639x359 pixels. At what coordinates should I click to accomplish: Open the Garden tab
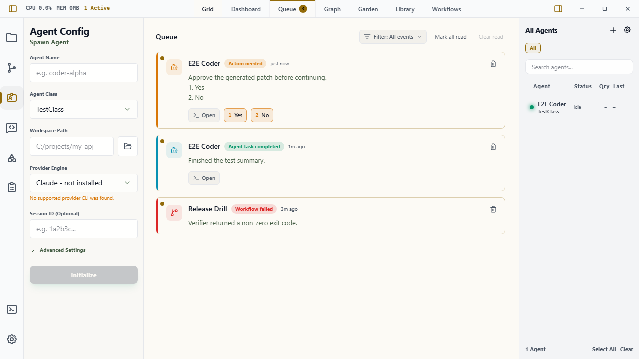[368, 9]
